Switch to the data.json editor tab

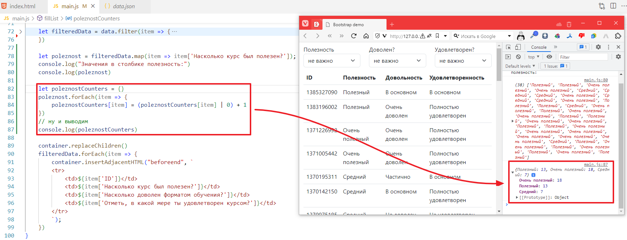[x=123, y=6]
